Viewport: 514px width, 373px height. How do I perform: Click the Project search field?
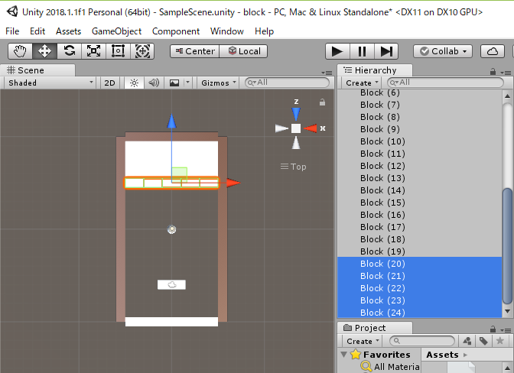pos(422,341)
